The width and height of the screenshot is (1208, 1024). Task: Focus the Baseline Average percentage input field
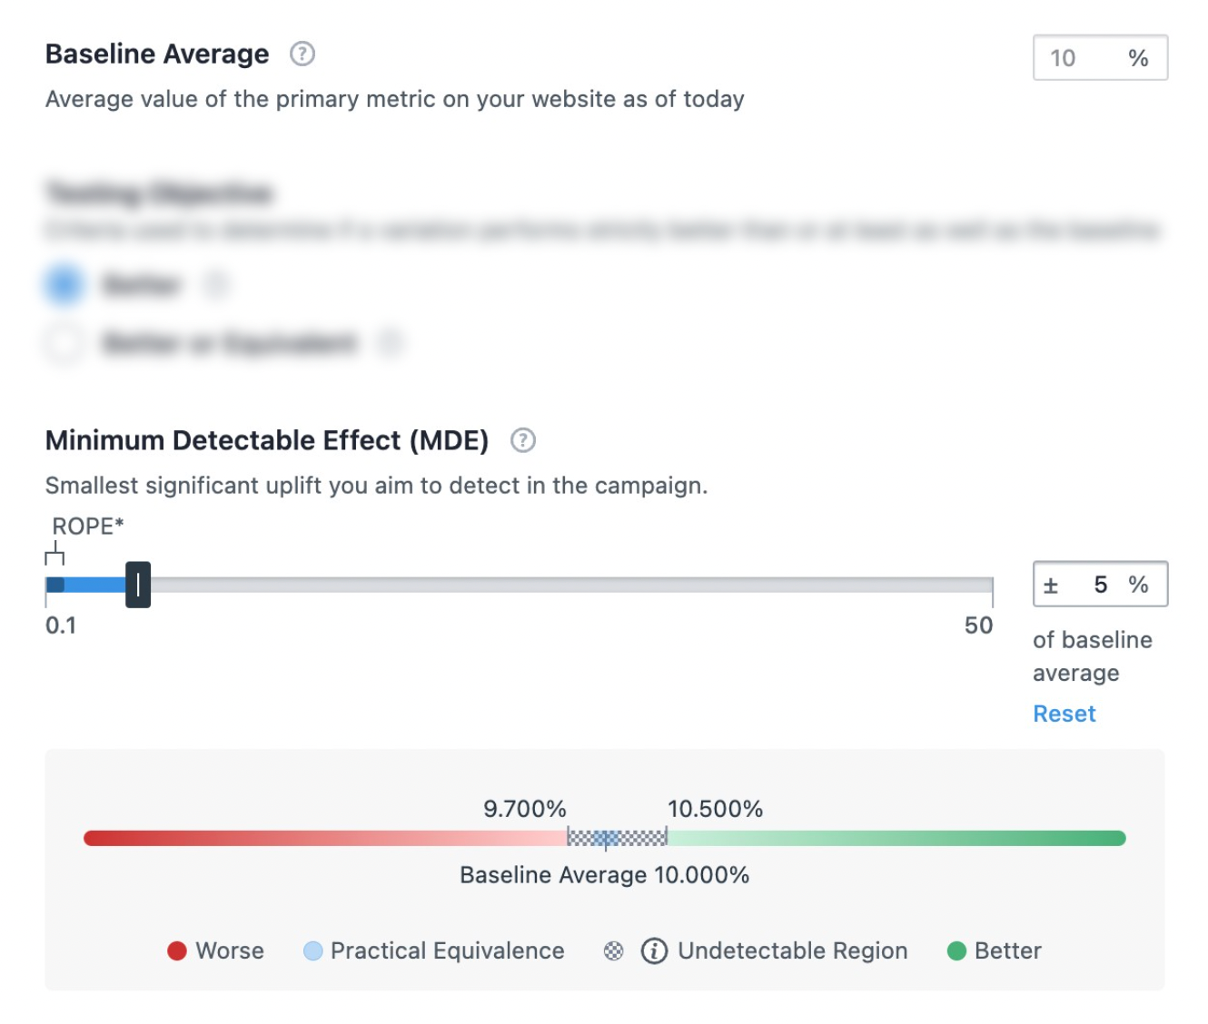point(1083,58)
